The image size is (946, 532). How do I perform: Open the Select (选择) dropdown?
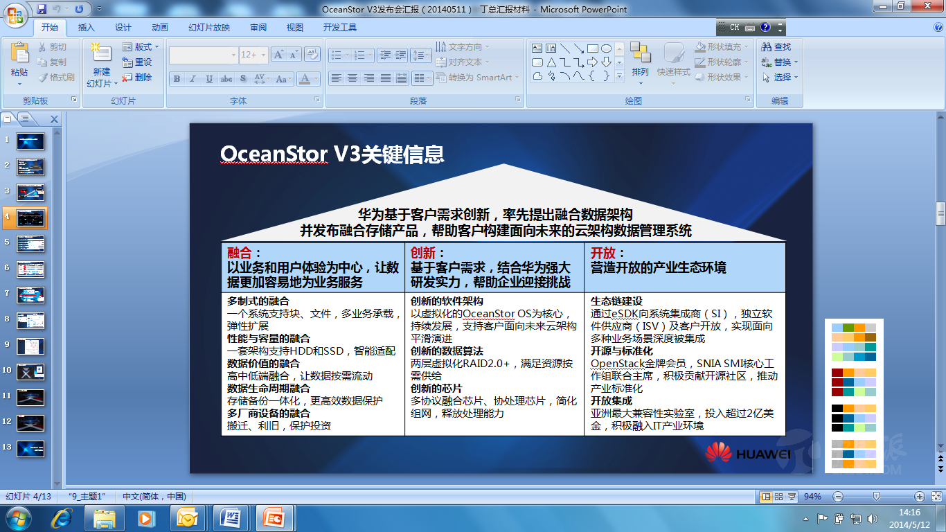click(780, 78)
